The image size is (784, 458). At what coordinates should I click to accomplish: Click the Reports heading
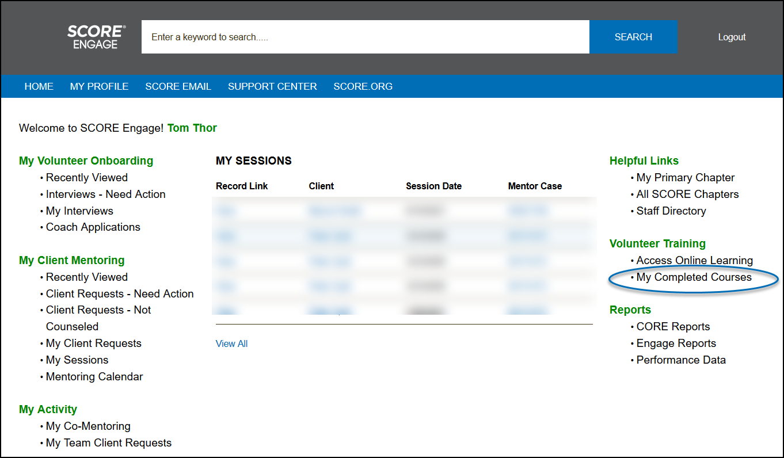click(630, 310)
